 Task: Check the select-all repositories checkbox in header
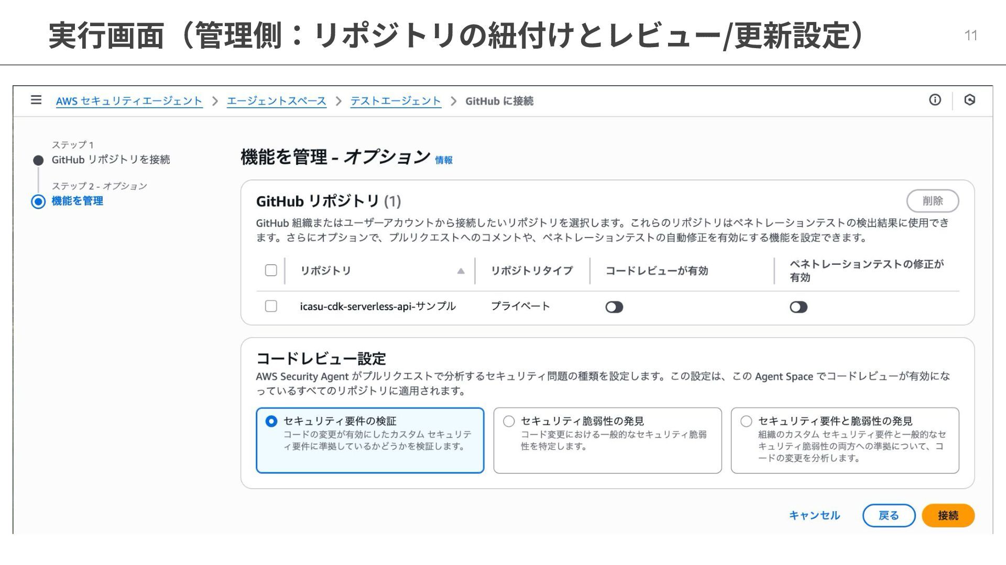click(x=271, y=270)
